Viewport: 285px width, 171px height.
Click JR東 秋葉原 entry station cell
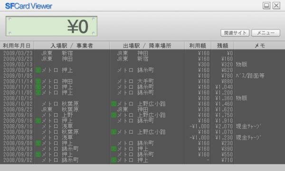click(x=60, y=109)
